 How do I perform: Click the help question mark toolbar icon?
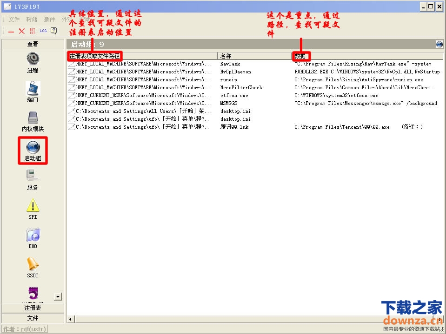point(54,31)
